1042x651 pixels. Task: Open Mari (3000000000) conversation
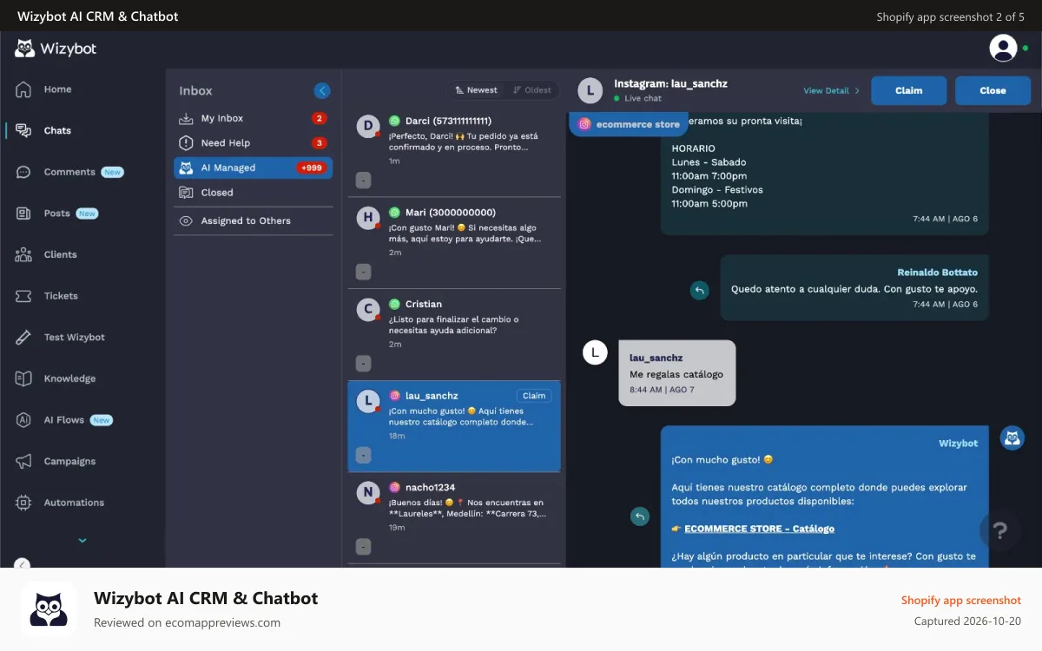click(454, 243)
